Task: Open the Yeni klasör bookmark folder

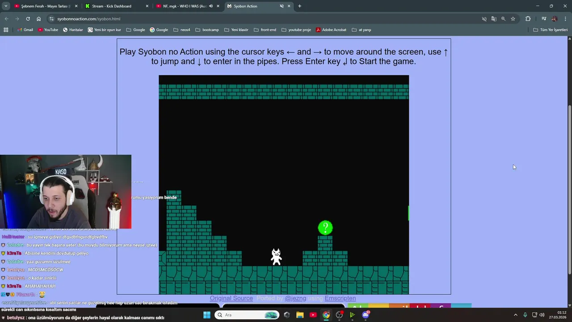Action: [236, 30]
